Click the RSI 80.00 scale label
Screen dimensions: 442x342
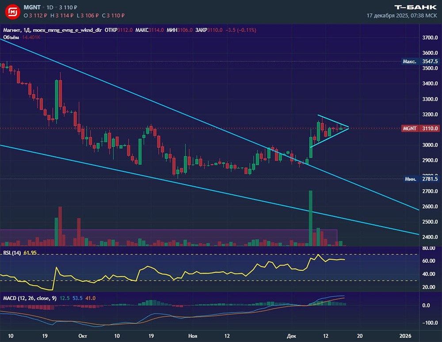(428, 248)
